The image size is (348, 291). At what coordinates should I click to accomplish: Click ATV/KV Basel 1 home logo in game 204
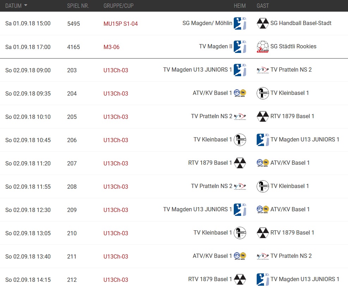240,93
